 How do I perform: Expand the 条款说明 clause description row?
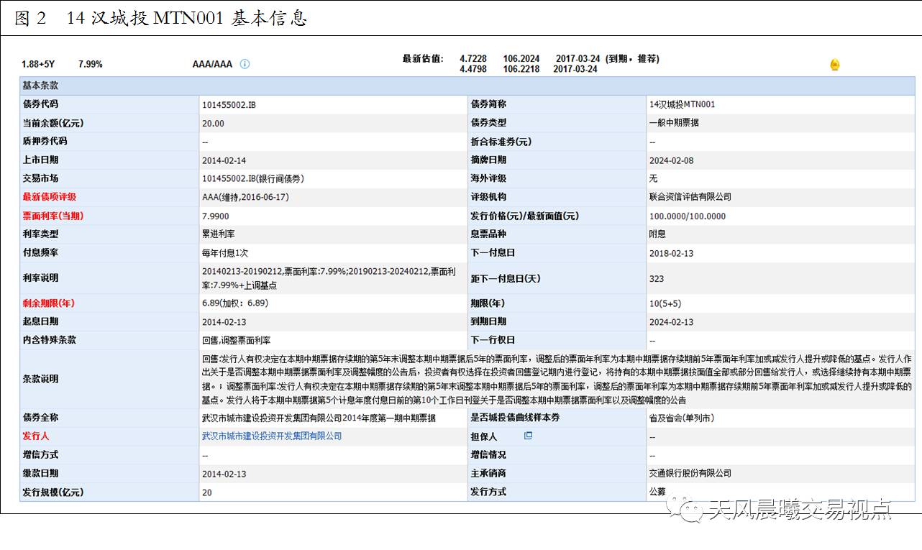pyautogui.click(x=38, y=379)
